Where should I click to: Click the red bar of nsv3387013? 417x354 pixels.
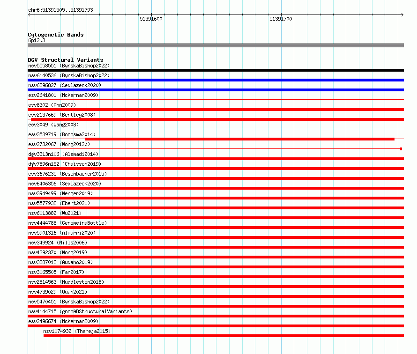click(216, 267)
